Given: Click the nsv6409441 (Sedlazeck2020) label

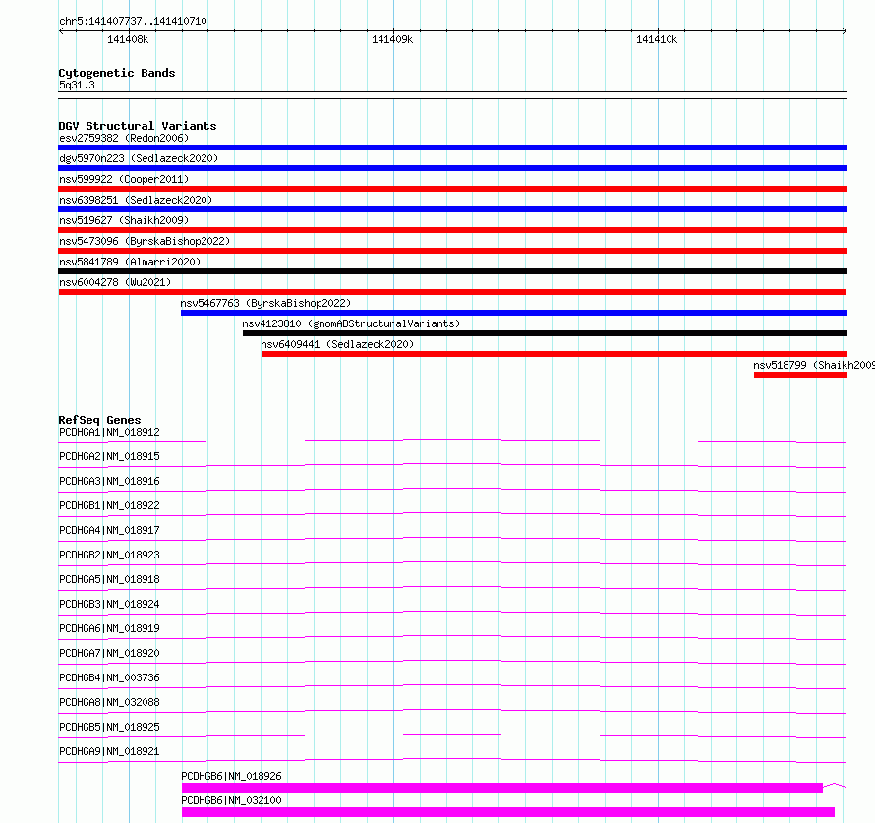Looking at the screenshot, I should (337, 344).
